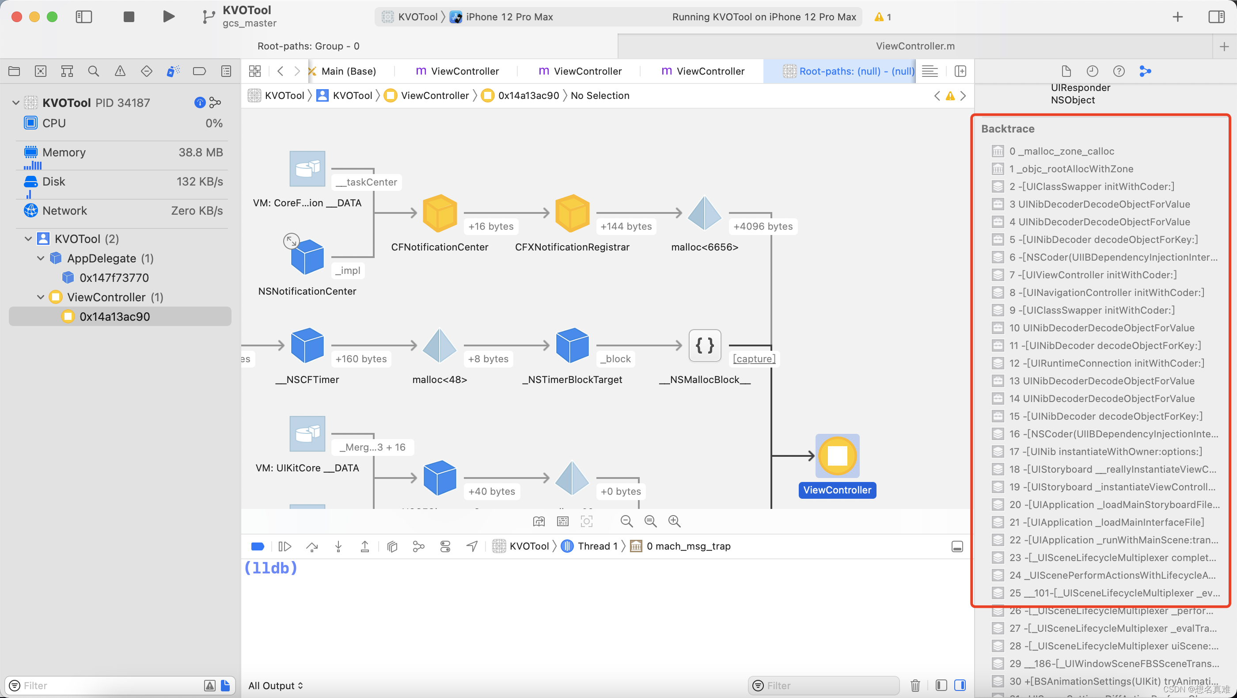Toggle the navigator sidebar button
1237x698 pixels.
(84, 17)
